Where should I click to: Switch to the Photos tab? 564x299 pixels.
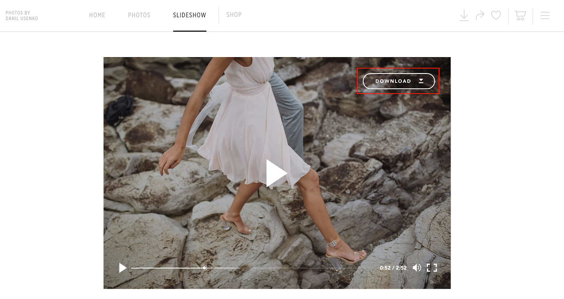point(139,15)
